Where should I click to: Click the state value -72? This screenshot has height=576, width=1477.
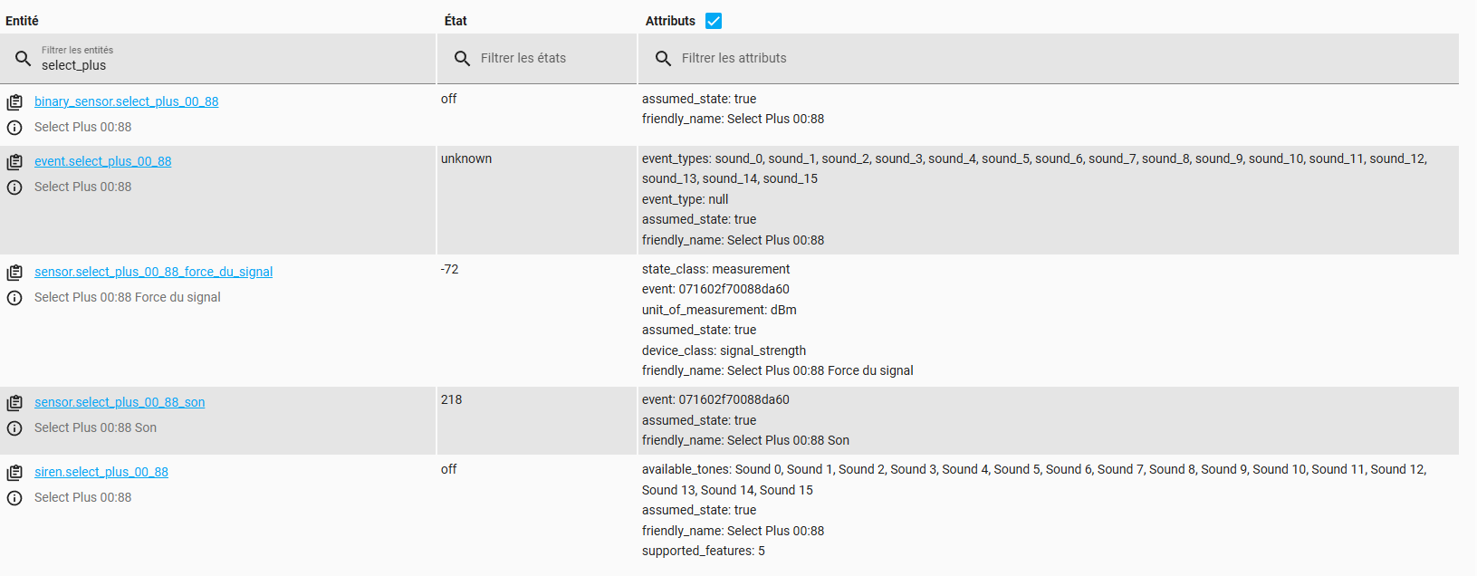click(x=449, y=269)
